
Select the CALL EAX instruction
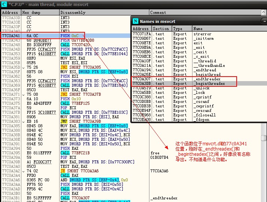click(x=70, y=175)
